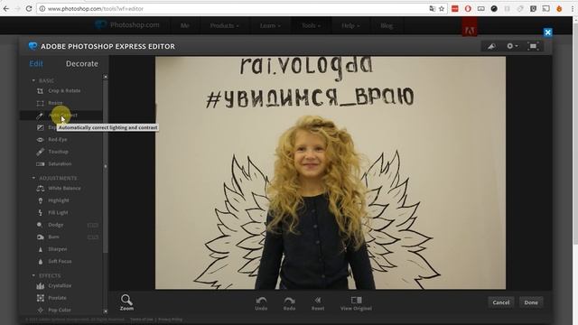Image resolution: width=578 pixels, height=325 pixels.
Task: Pick the Burn tool icon
Action: 40,237
